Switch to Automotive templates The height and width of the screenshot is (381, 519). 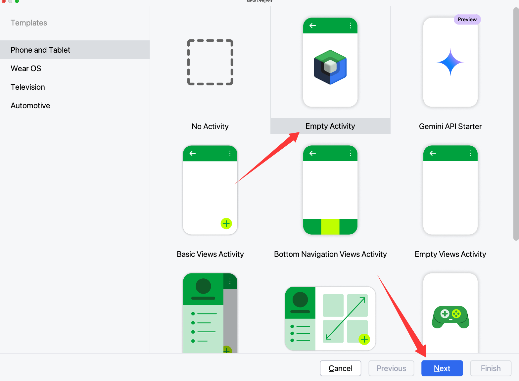pyautogui.click(x=30, y=106)
